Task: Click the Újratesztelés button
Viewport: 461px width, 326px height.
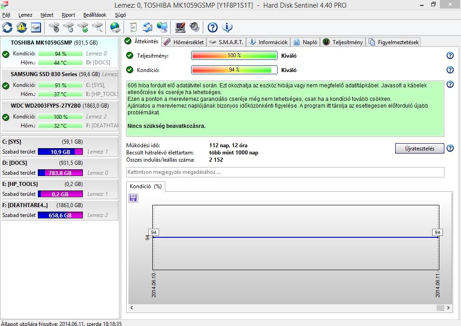Action: (x=420, y=148)
